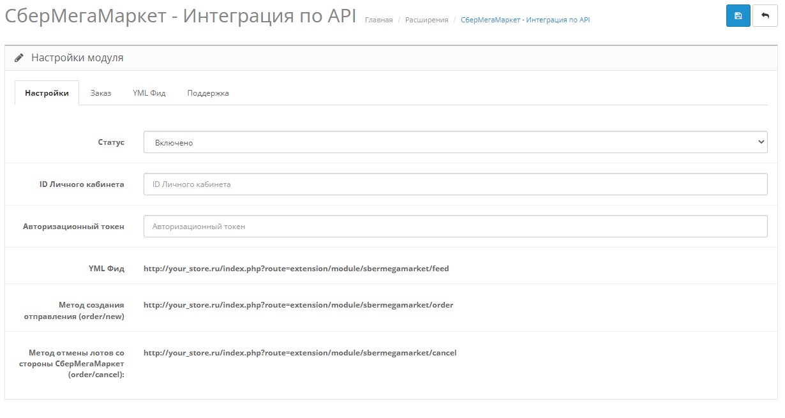The height and width of the screenshot is (418, 785).
Task: Click the Авторизационный токен field label
Action: click(x=73, y=226)
